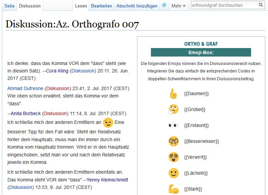The image size is (268, 195).
Task: Click the winking emoji in Anita's comment
Action: click(x=108, y=123)
